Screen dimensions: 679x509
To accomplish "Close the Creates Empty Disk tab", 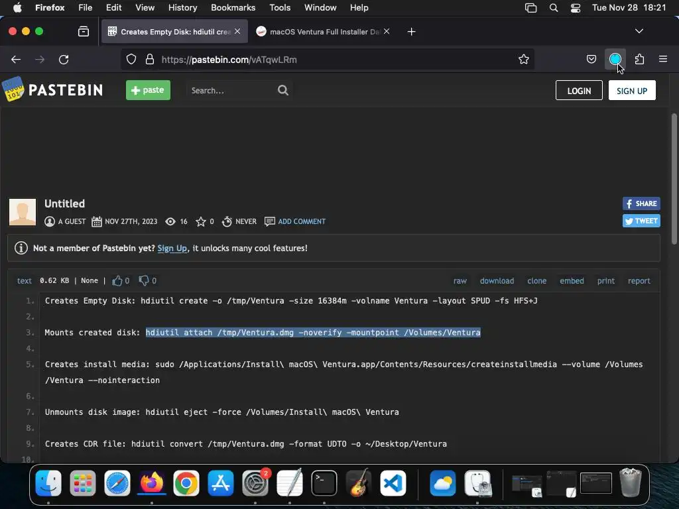I will pos(237,31).
